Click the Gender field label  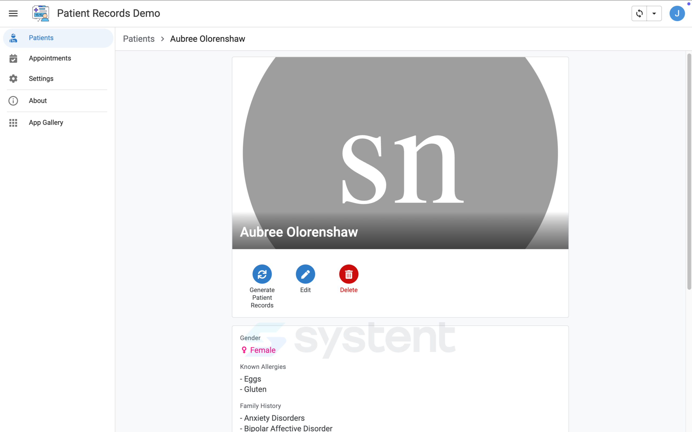[x=250, y=338]
